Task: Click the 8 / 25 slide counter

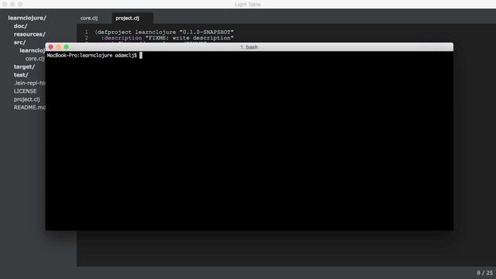Action: [x=484, y=273]
